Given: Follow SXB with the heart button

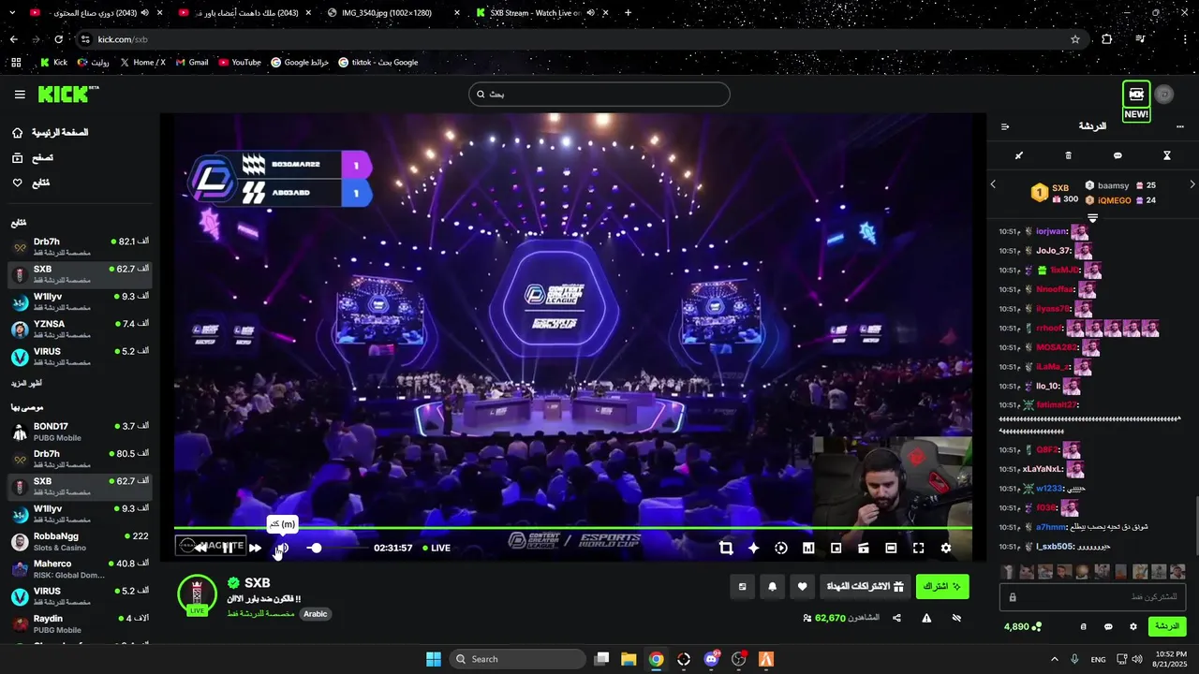Looking at the screenshot, I should [803, 587].
